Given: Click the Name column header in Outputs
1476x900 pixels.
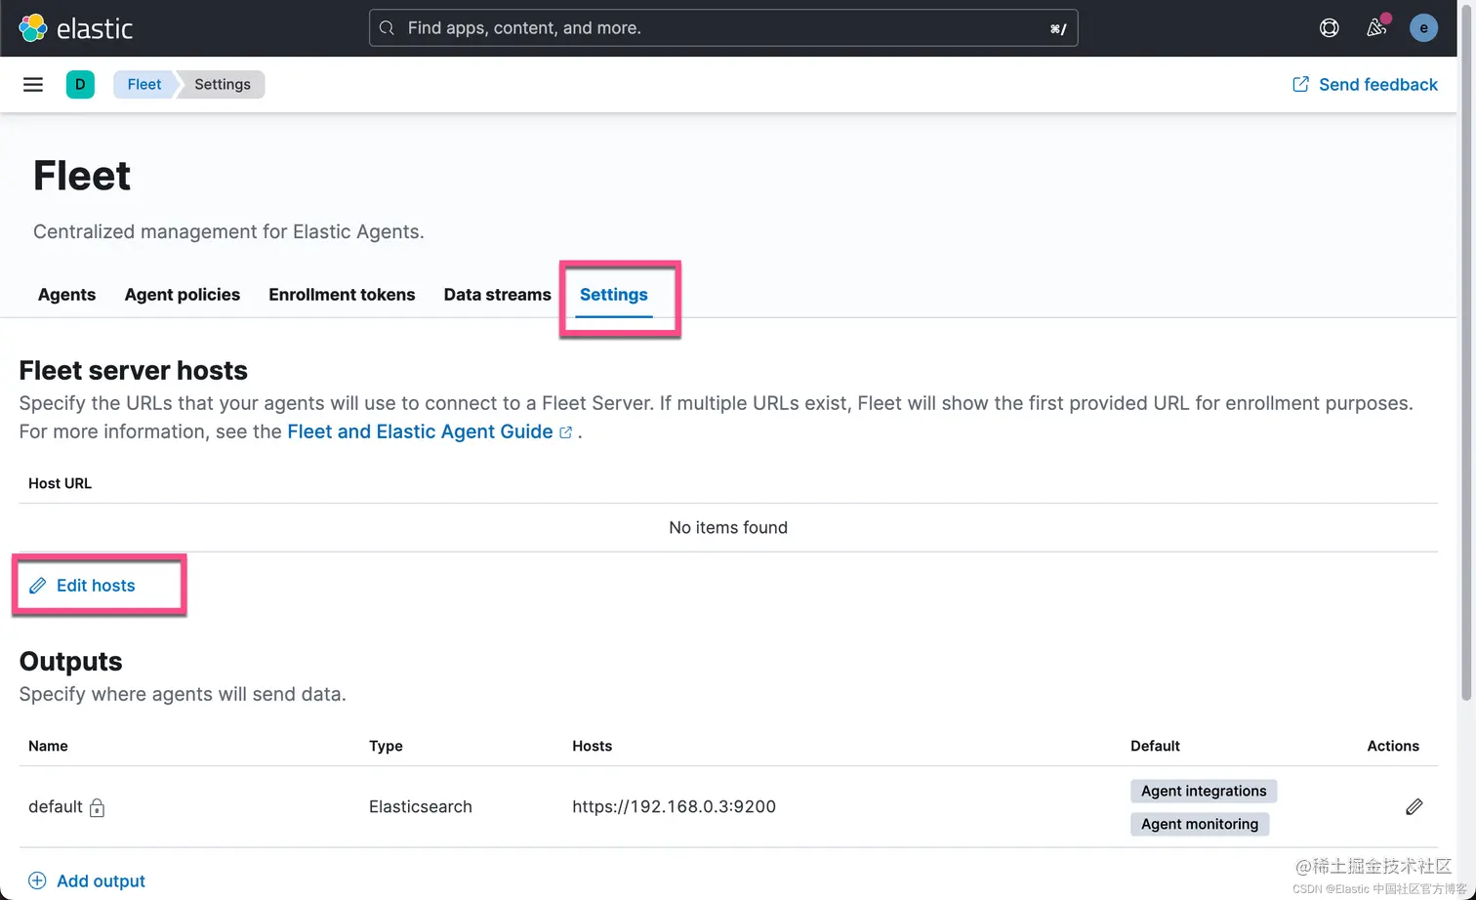Looking at the screenshot, I should (x=48, y=746).
